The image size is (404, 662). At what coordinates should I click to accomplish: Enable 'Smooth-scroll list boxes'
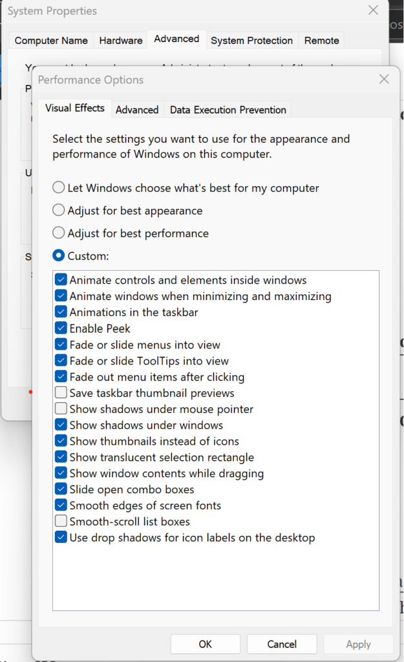(61, 521)
